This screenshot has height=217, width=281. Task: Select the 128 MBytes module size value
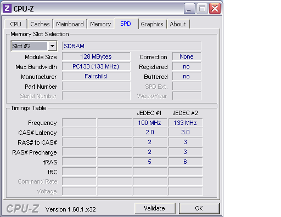[x=96, y=56]
